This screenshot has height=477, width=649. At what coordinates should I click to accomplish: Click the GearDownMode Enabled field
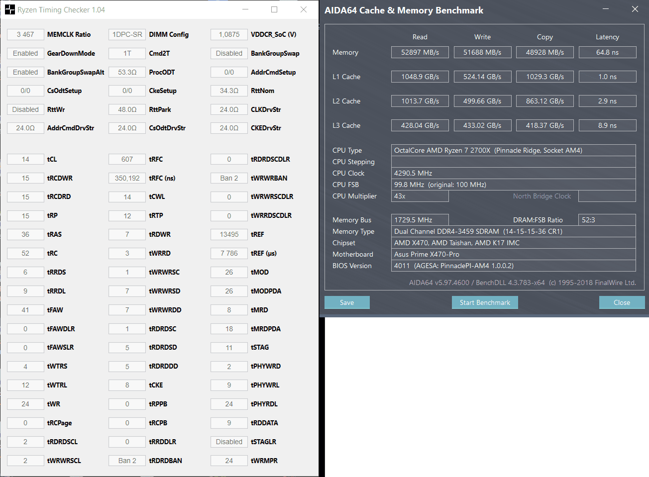pyautogui.click(x=25, y=53)
